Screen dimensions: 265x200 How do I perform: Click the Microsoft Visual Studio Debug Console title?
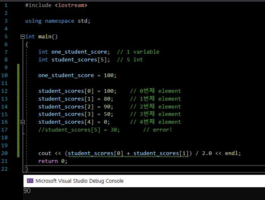[79, 181]
